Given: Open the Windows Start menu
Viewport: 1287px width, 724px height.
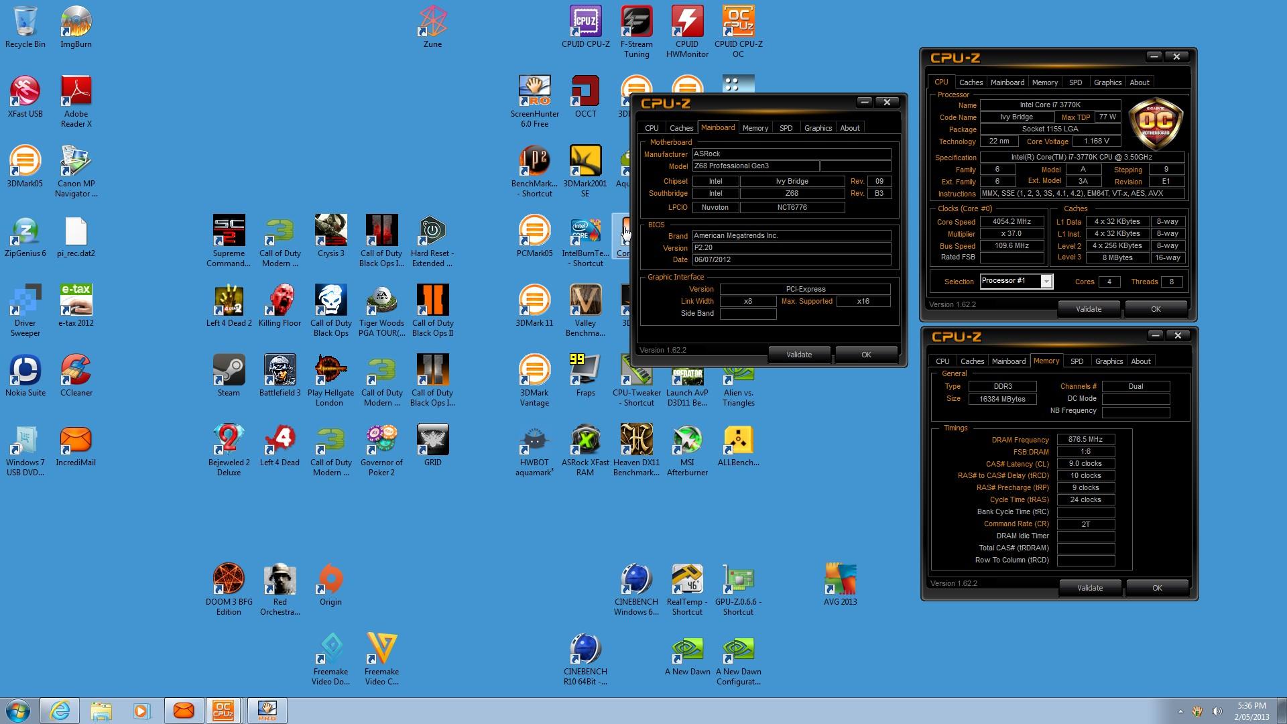Looking at the screenshot, I should (18, 711).
